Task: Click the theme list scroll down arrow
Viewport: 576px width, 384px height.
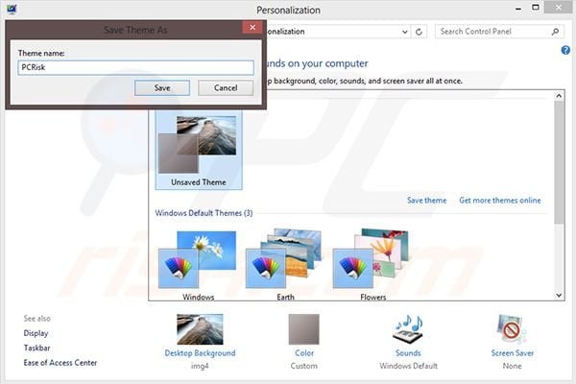Action: pyautogui.click(x=559, y=295)
